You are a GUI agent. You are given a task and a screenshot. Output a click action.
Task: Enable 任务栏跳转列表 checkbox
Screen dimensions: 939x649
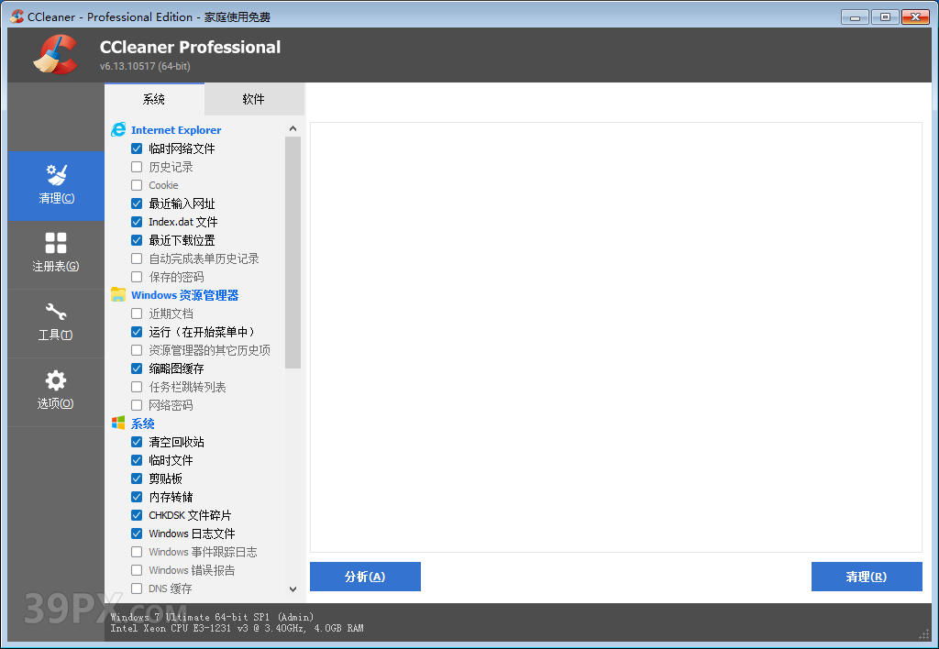click(137, 387)
